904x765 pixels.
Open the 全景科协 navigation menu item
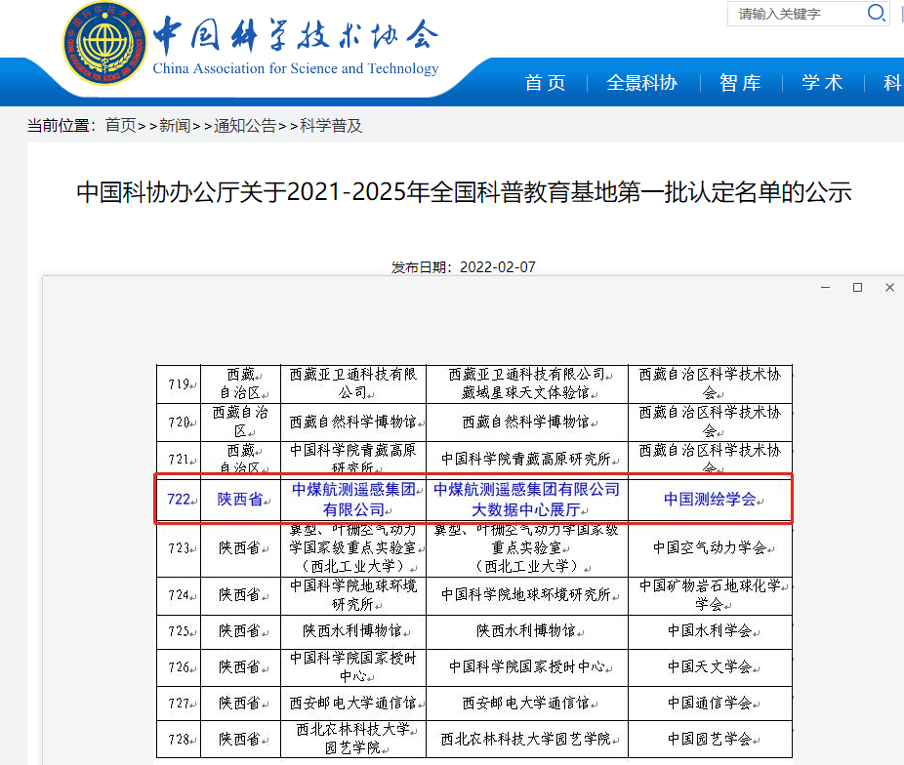pos(641,83)
